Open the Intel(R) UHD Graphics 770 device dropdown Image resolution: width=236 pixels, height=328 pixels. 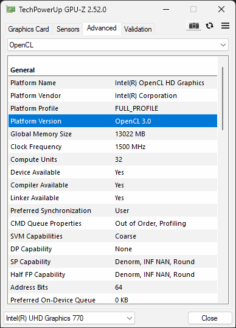[x=69, y=318]
